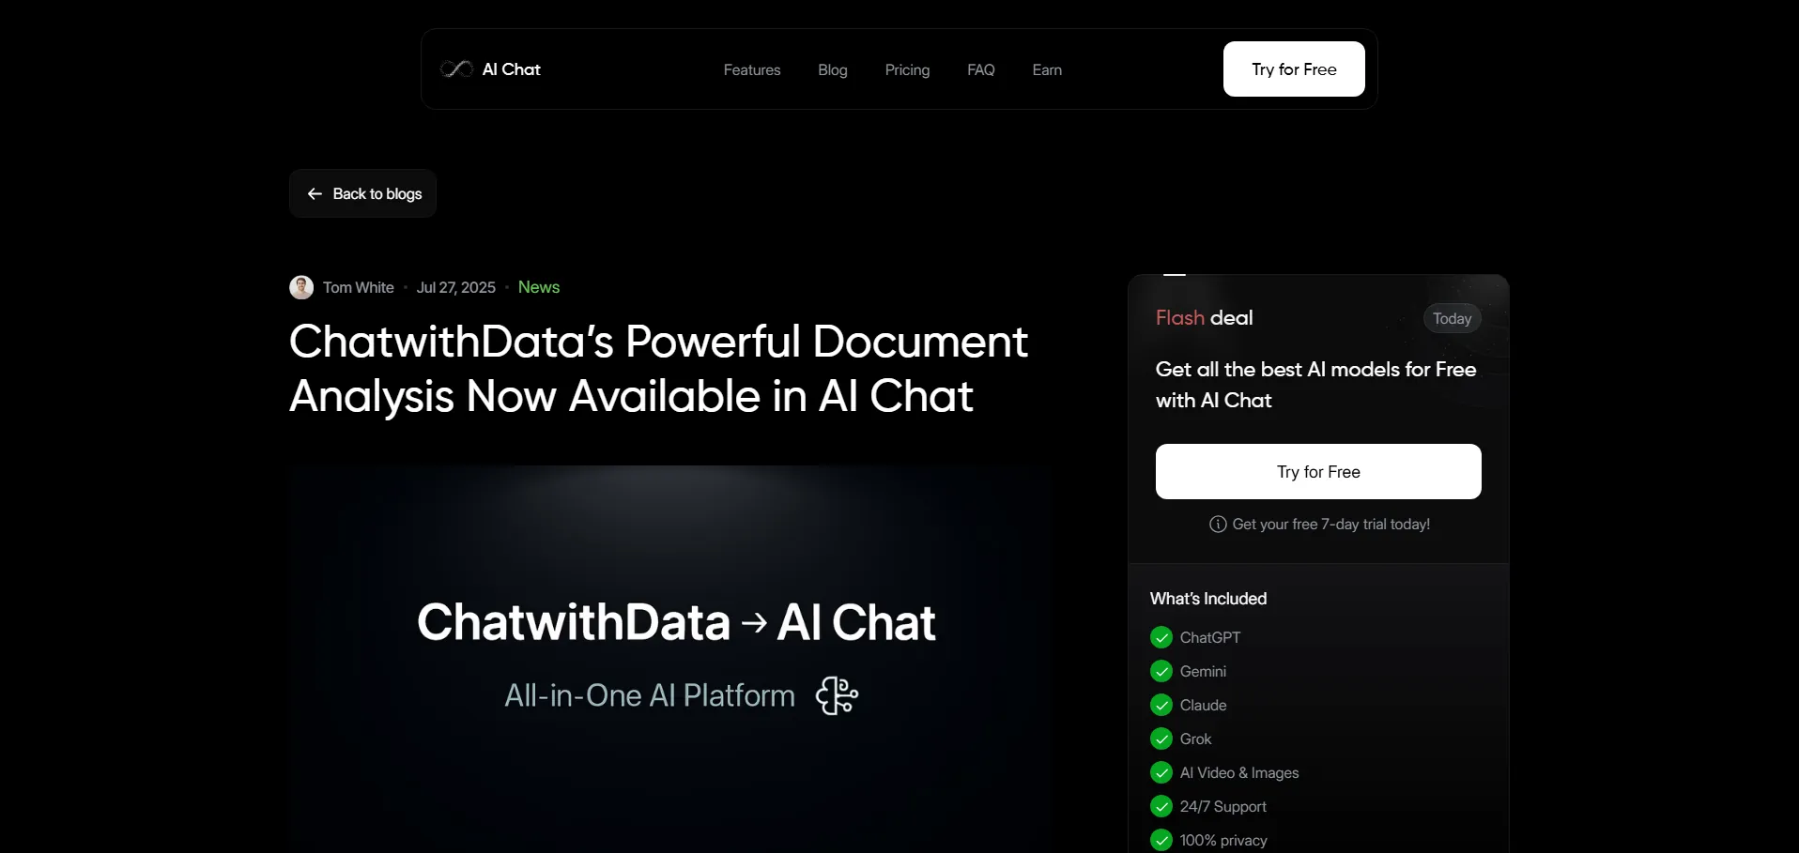This screenshot has width=1799, height=853.
Task: Click the checkmark beside AI Video & Images
Action: point(1161,773)
